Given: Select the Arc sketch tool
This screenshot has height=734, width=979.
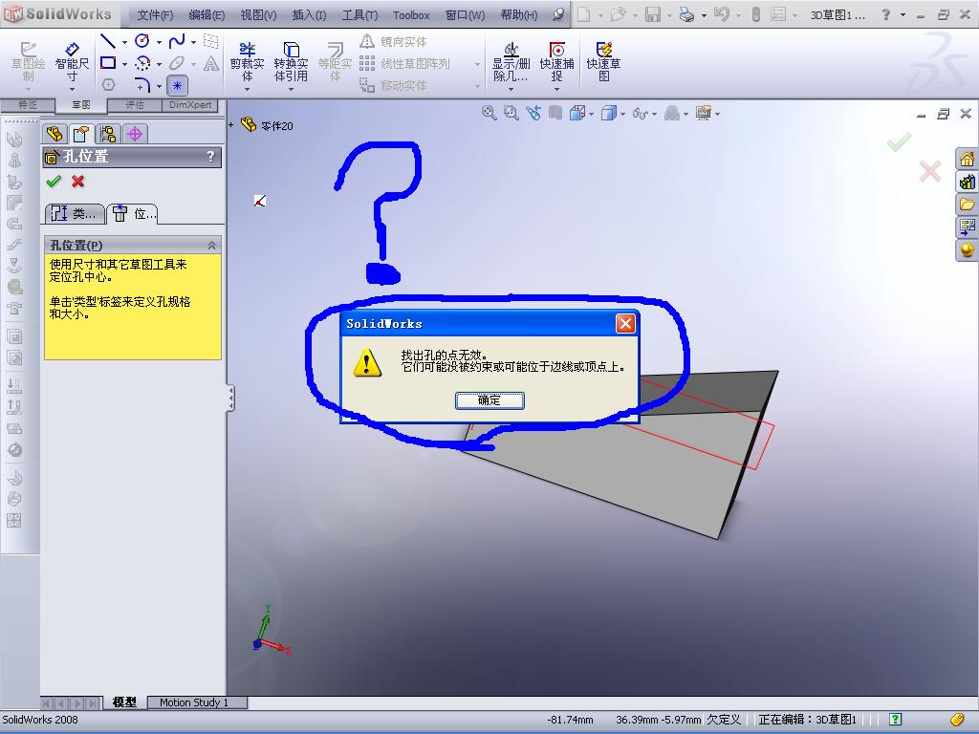Looking at the screenshot, I should 142,63.
